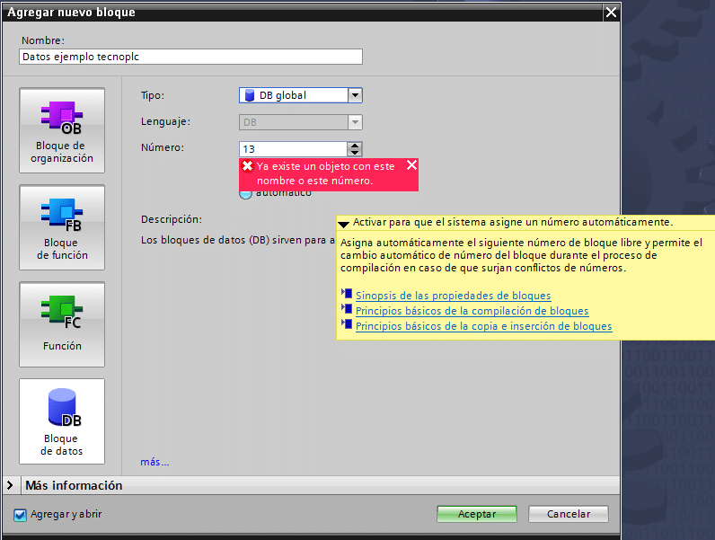Dismiss the red error message with X
715x540 pixels.
click(x=411, y=165)
